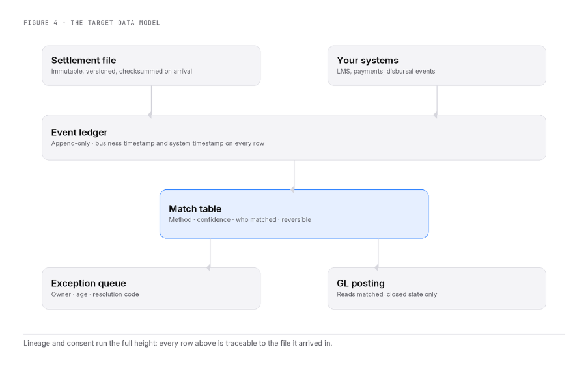Click the Settlement file box
588x369 pixels.
(x=151, y=66)
